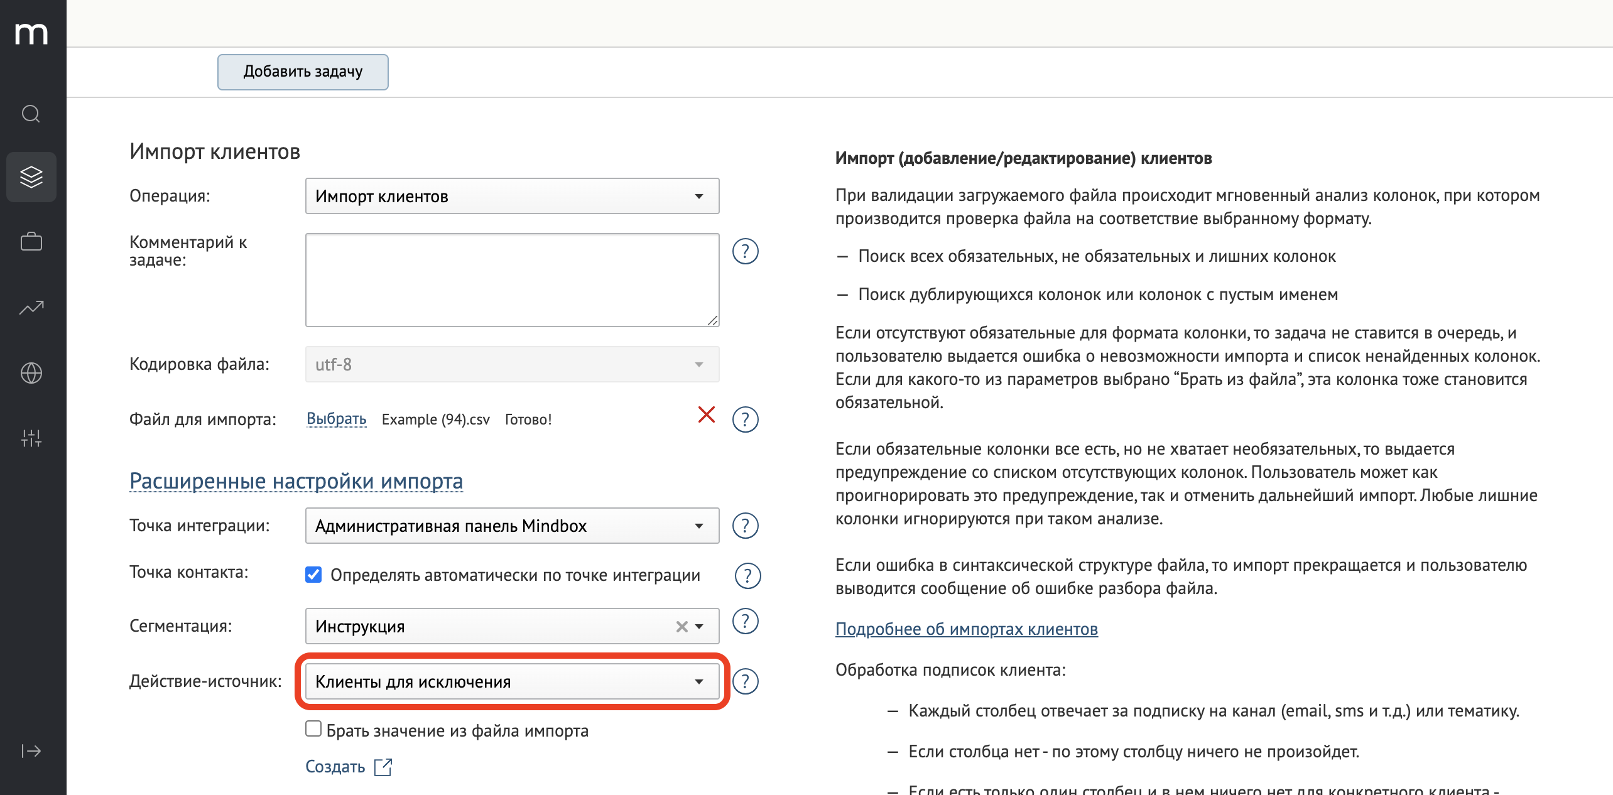
Task: Open the Операция dropdown
Action: (512, 196)
